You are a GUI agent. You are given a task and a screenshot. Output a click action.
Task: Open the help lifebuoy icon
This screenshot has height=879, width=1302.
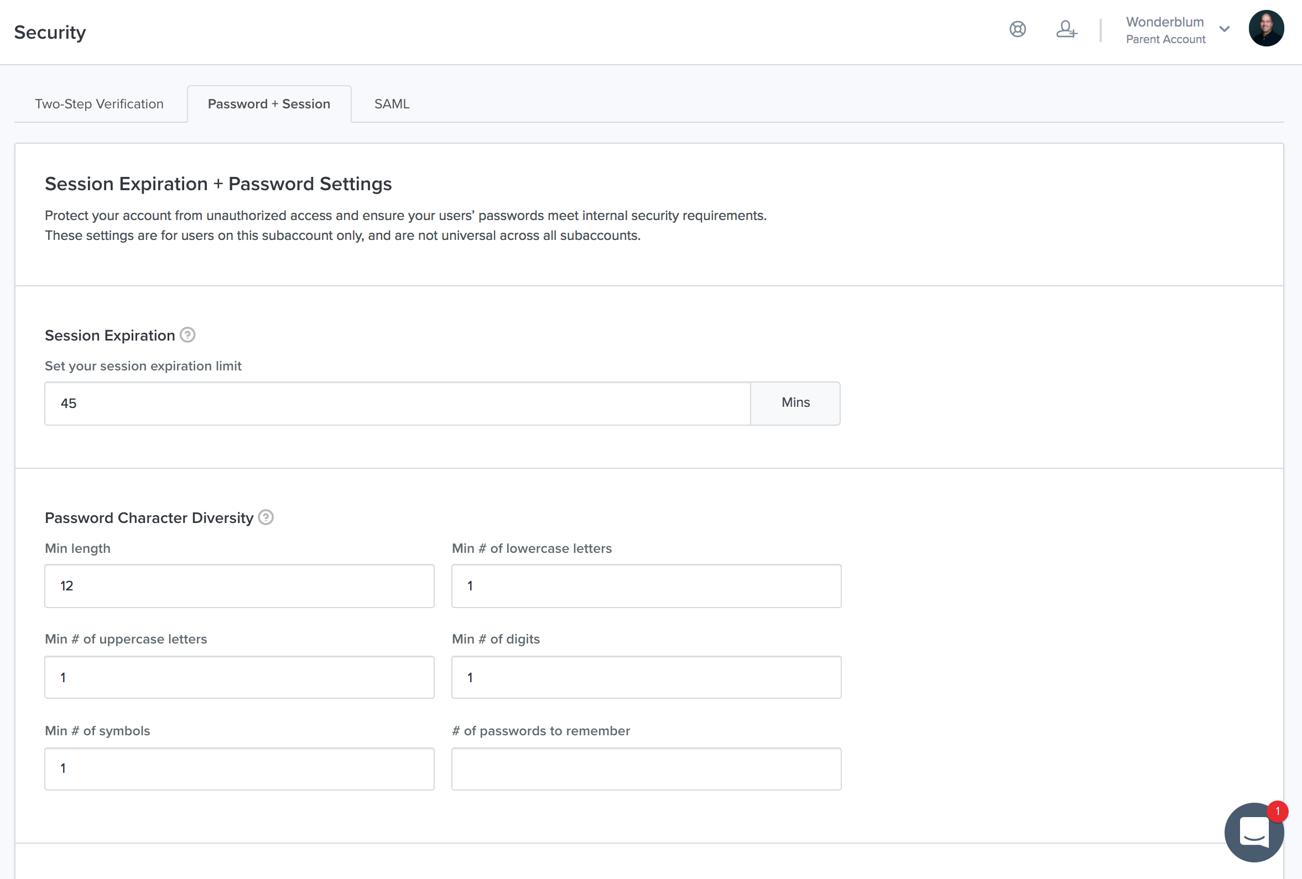click(x=1017, y=29)
